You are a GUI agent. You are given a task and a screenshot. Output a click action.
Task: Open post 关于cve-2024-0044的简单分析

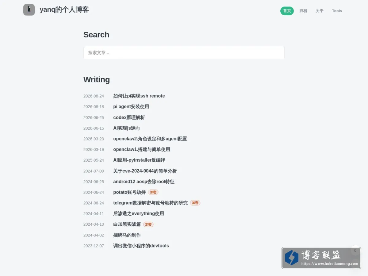click(145, 171)
